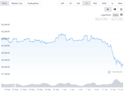Show the Max price history
125x91 pixels.
(x=120, y=3)
